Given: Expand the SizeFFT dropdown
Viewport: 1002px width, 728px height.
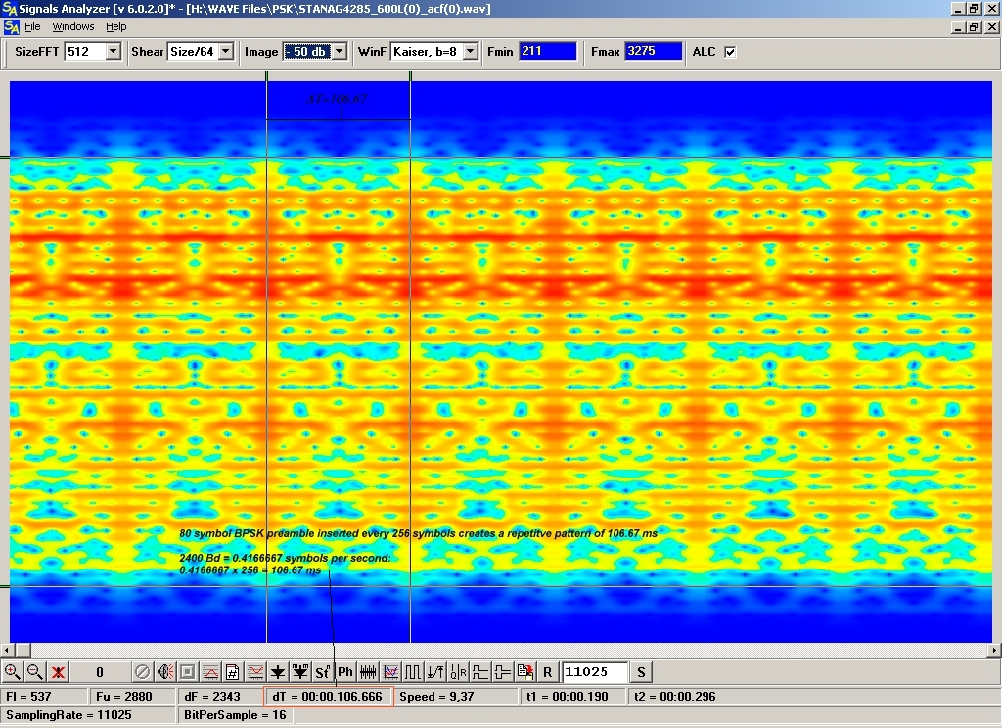Looking at the screenshot, I should tap(113, 52).
